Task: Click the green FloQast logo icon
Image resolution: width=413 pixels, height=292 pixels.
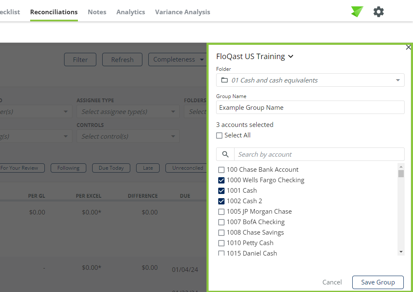Action: 357,12
